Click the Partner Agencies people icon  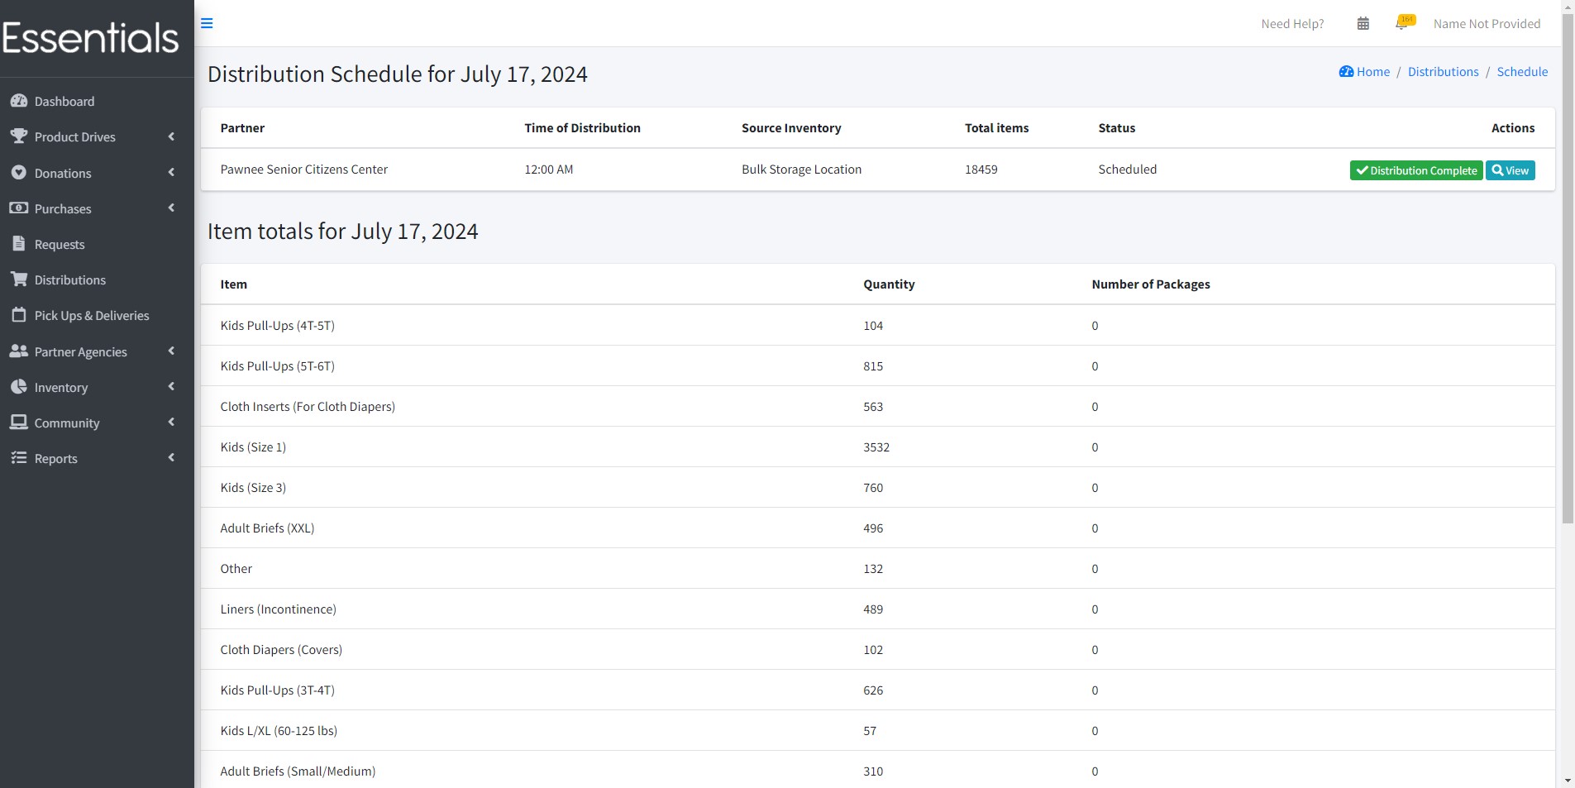coord(19,351)
